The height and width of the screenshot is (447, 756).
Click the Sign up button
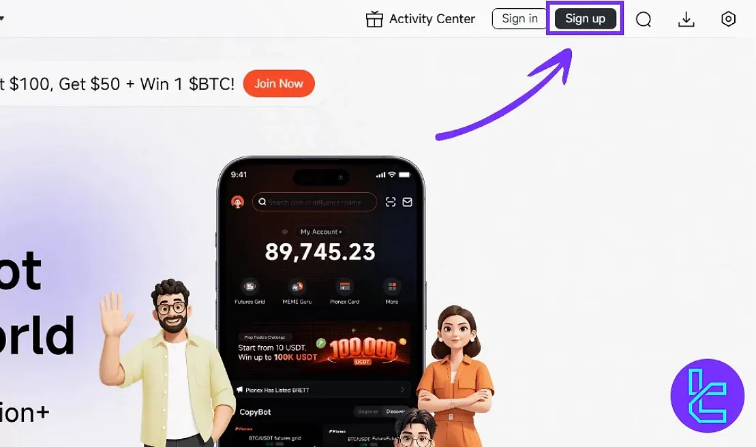(586, 19)
